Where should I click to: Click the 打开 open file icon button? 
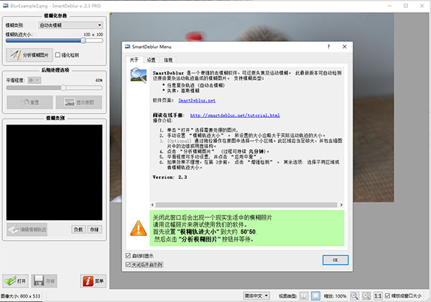(16, 281)
